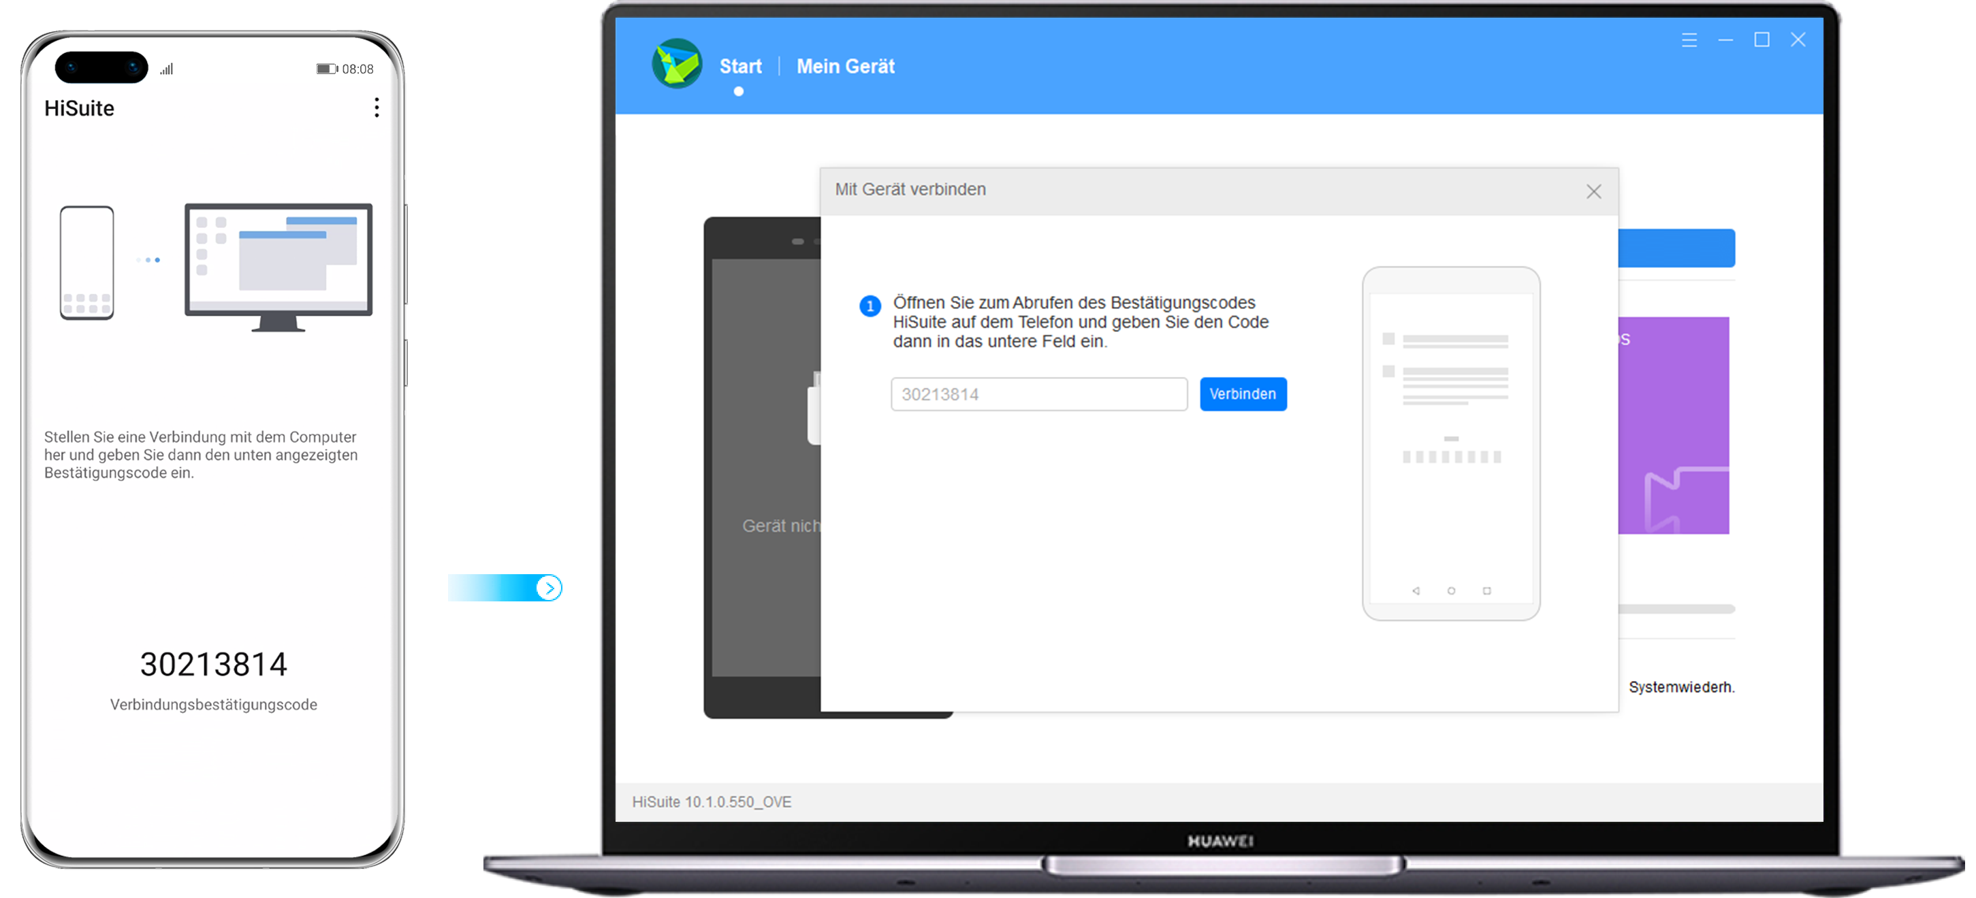
Task: Close the HiSuite main window
Action: click(x=1798, y=40)
